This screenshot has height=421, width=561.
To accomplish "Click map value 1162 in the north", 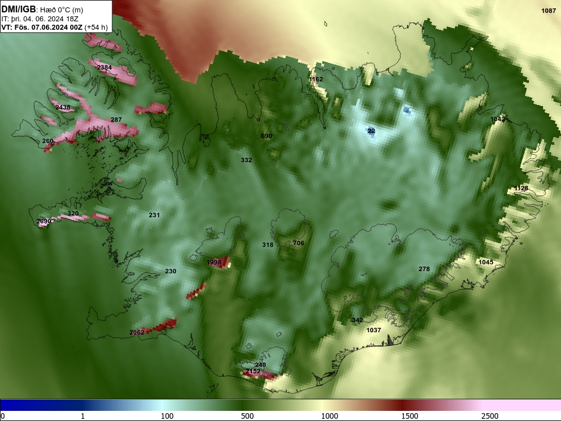I will (316, 79).
